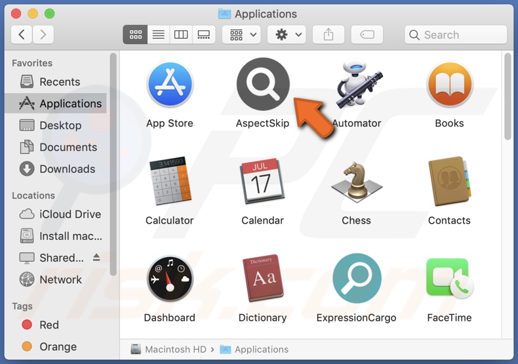
Task: Go forward with the right chevron button
Action: pos(43,34)
